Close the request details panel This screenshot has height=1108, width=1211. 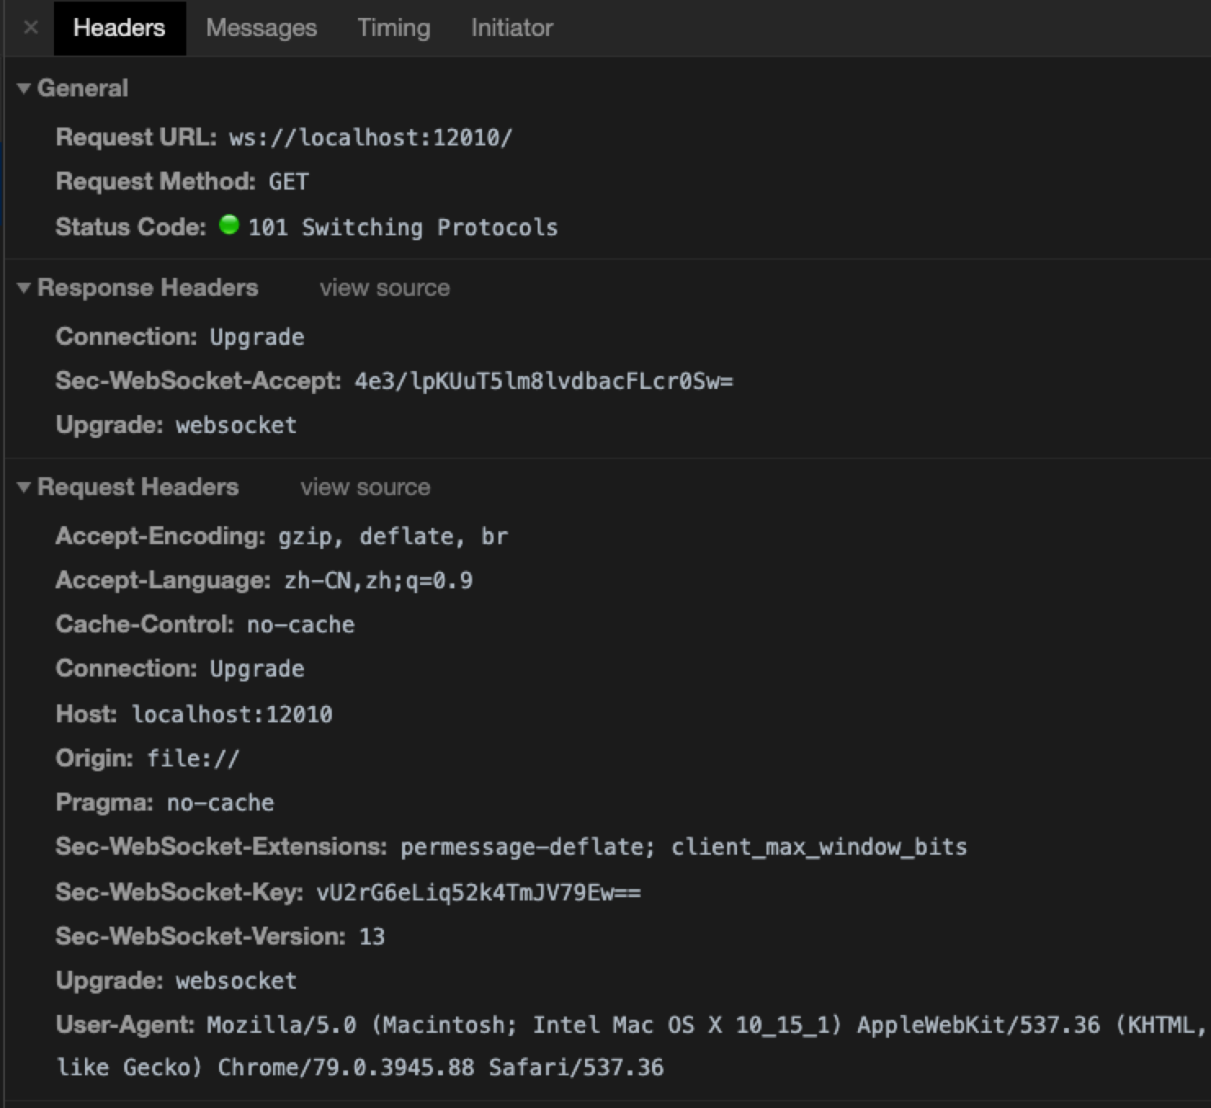point(31,28)
